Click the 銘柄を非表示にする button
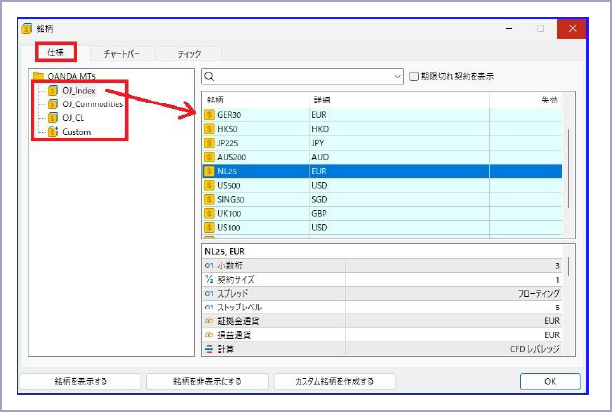612x412 pixels. [x=208, y=381]
